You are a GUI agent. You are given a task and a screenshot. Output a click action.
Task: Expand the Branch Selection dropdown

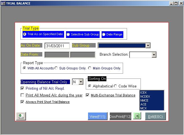pyautogui.click(x=154, y=55)
